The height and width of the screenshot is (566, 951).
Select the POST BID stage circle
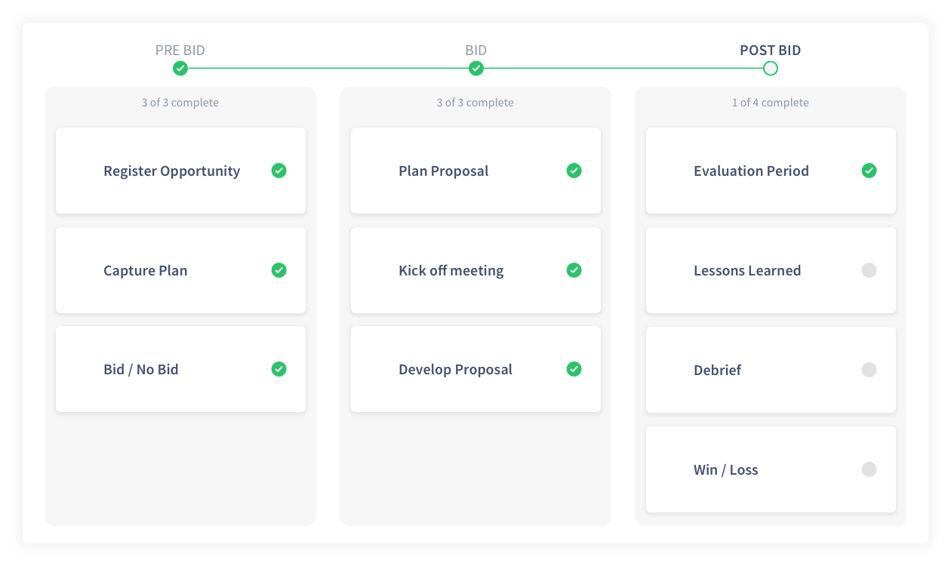(771, 69)
